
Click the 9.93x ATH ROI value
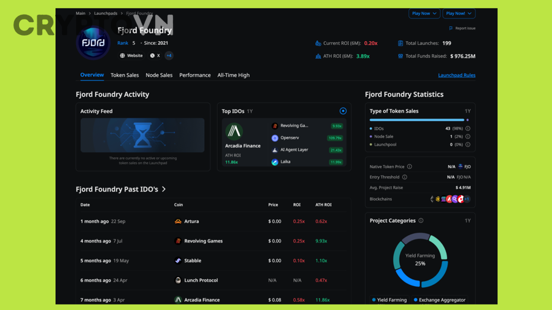click(321, 241)
